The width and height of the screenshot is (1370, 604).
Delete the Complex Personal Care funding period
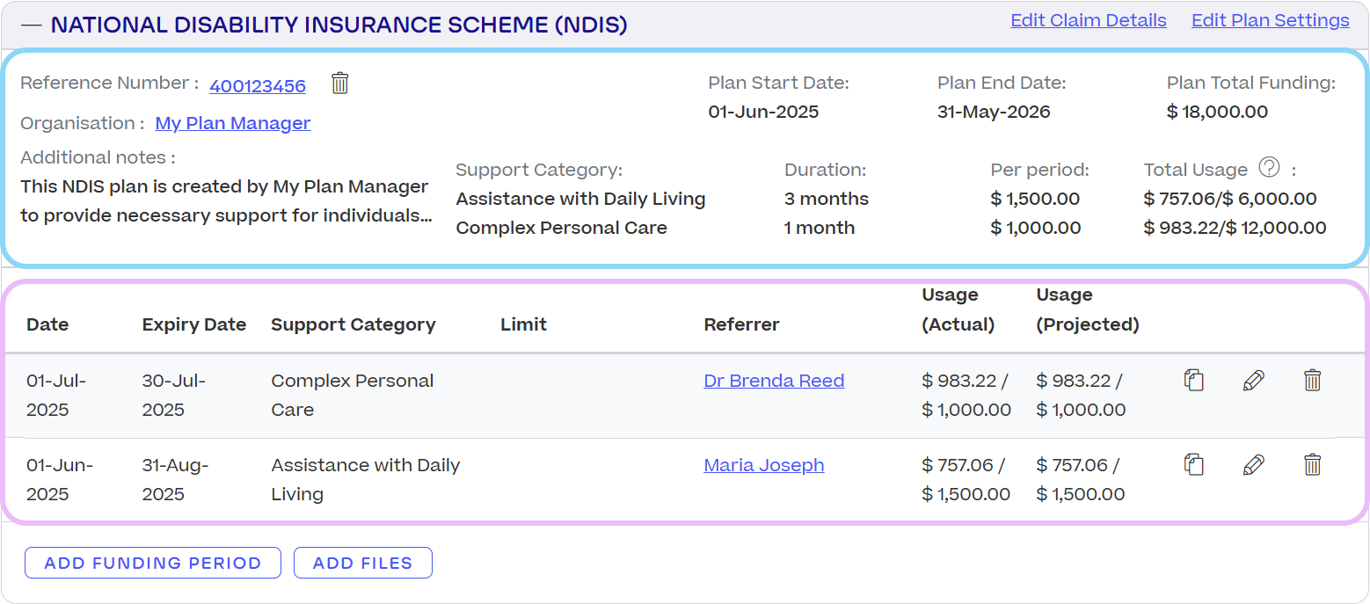[x=1312, y=381]
